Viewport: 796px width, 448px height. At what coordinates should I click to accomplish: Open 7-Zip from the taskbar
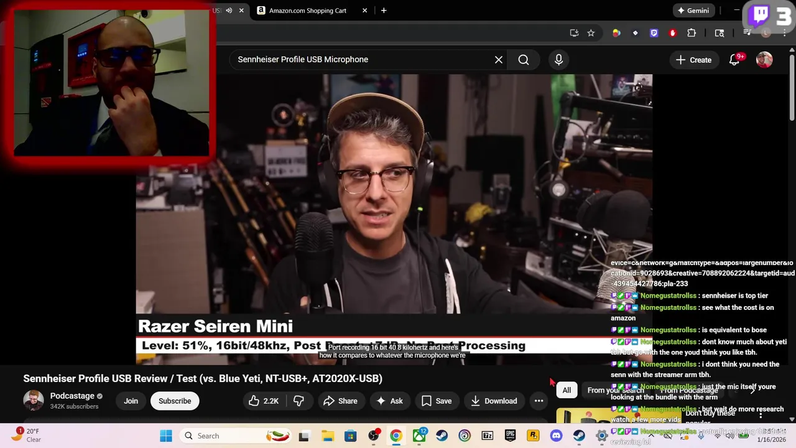click(488, 436)
